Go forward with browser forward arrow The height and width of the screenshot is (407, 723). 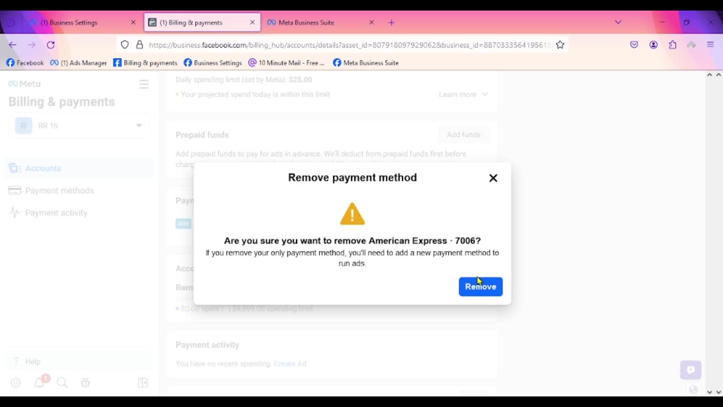click(x=32, y=45)
